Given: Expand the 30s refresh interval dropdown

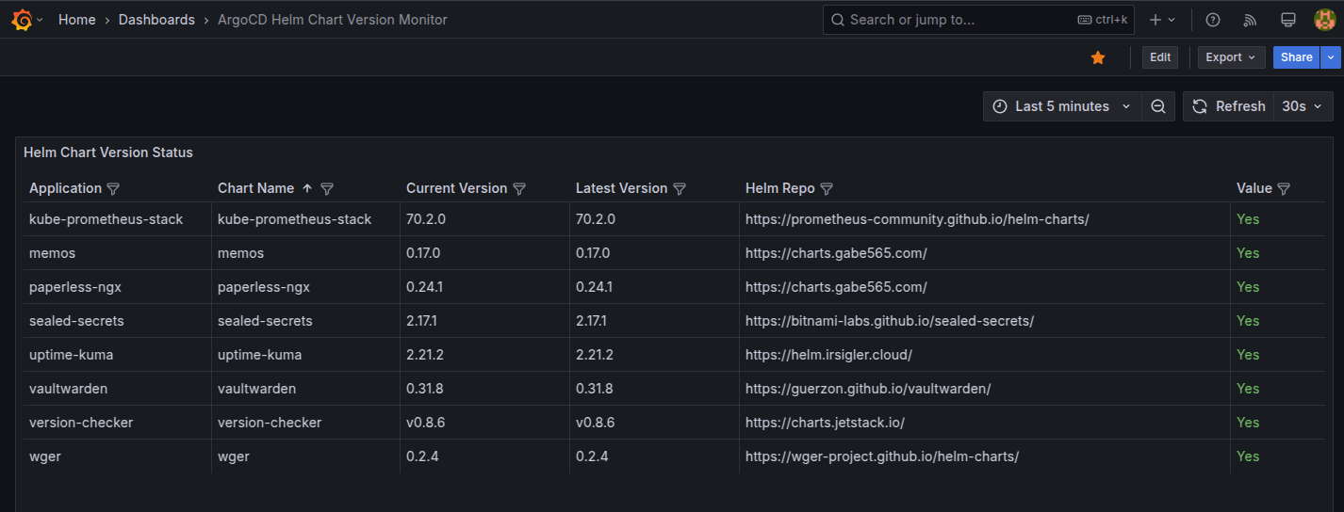Looking at the screenshot, I should click(1303, 106).
